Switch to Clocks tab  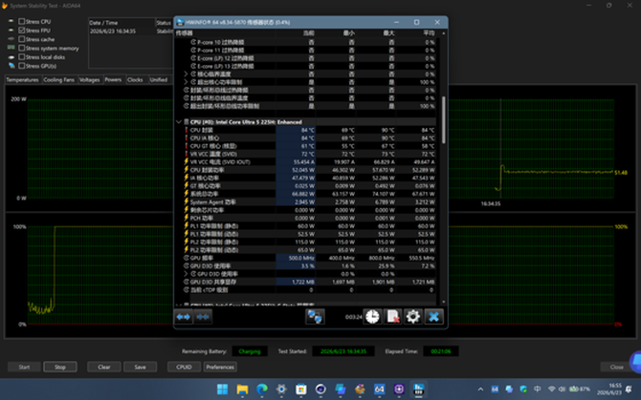pos(135,80)
